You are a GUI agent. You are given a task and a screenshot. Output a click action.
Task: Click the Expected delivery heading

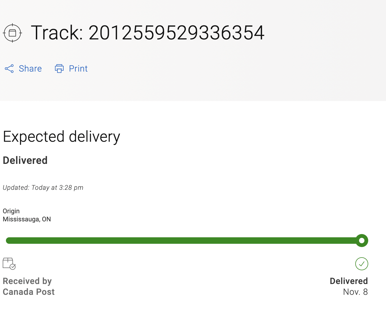(x=61, y=137)
